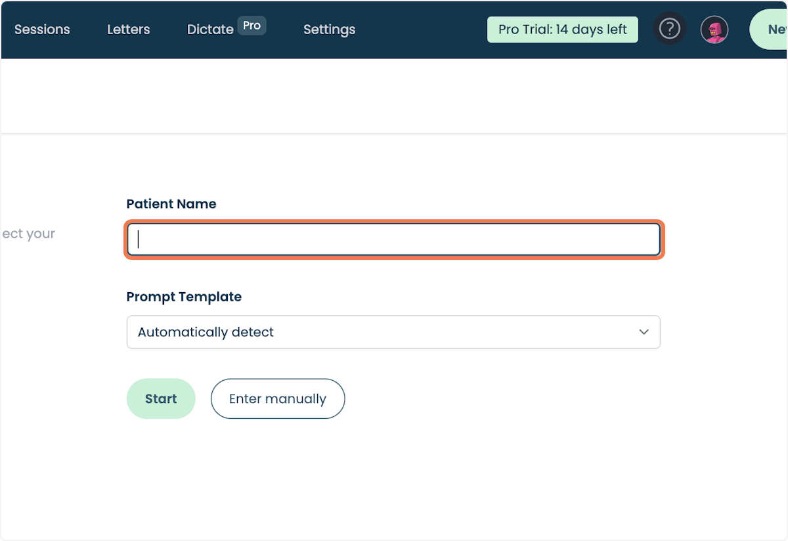Click the dark navy navigation bar background
Screen dimensions: 788x541
(420, 30)
